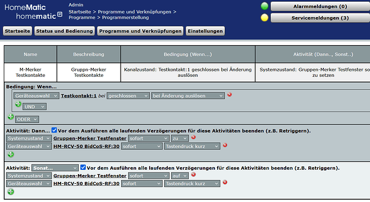
Task: Open Status und Bedienung menu
Action: [x=64, y=31]
